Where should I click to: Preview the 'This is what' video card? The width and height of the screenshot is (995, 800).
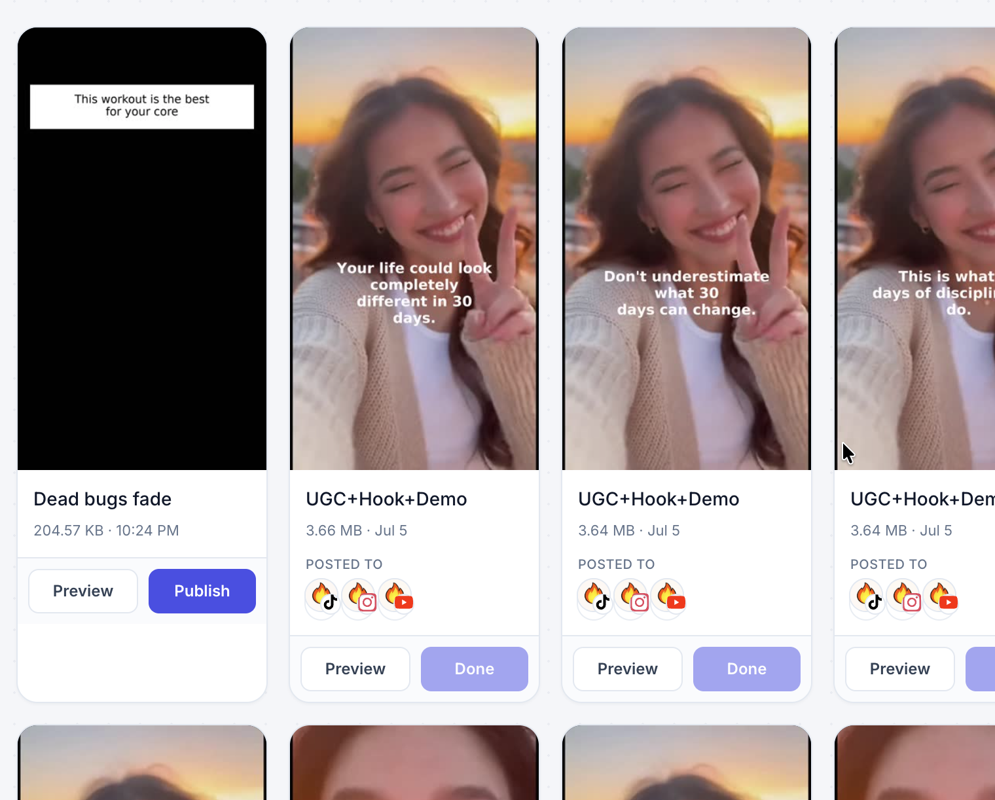[900, 669]
